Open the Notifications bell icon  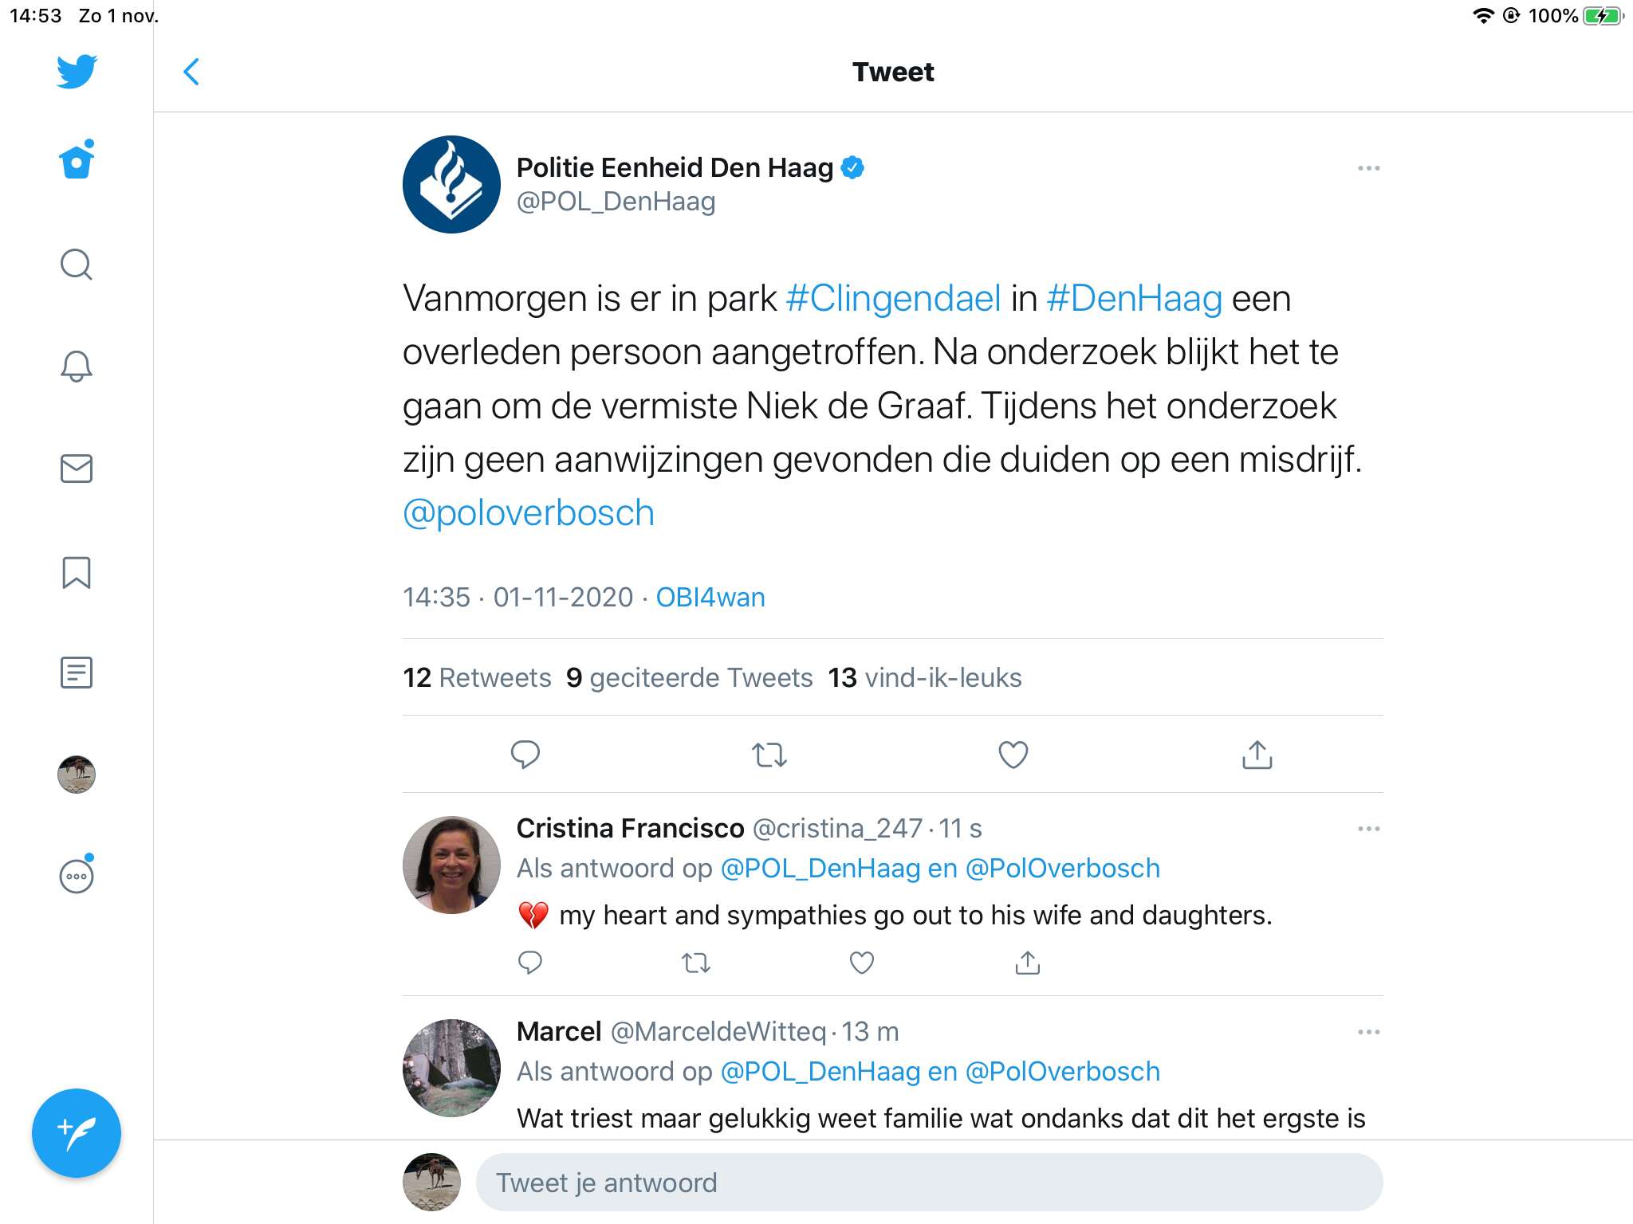(77, 367)
